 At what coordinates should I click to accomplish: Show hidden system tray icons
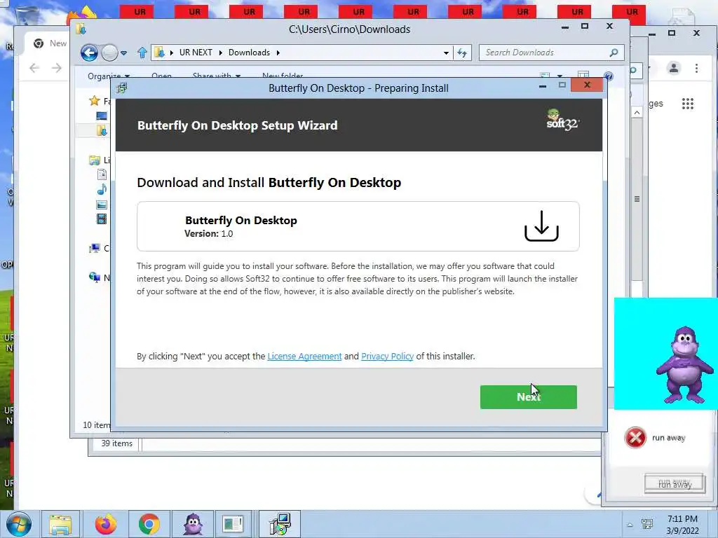(630, 525)
